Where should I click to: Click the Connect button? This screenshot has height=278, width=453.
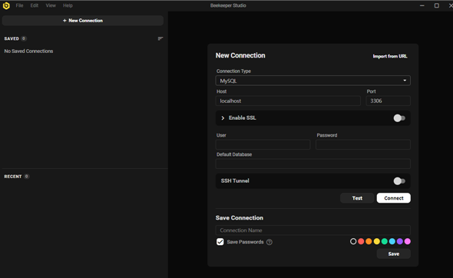(393, 198)
